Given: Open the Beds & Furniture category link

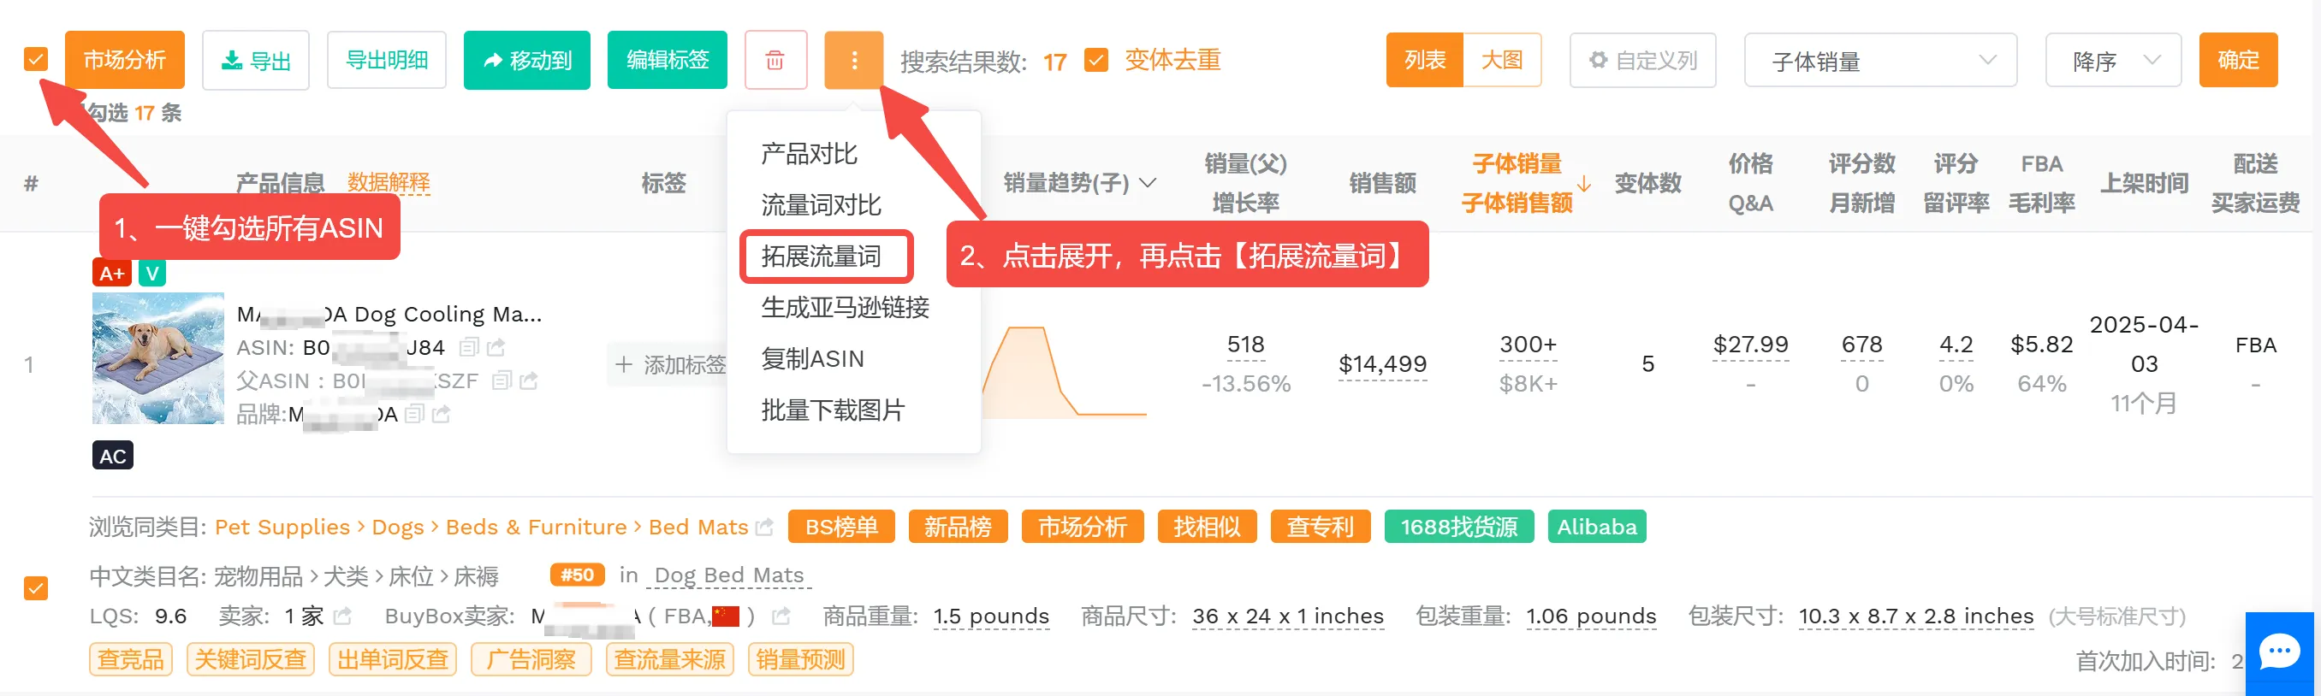Looking at the screenshot, I should (536, 528).
